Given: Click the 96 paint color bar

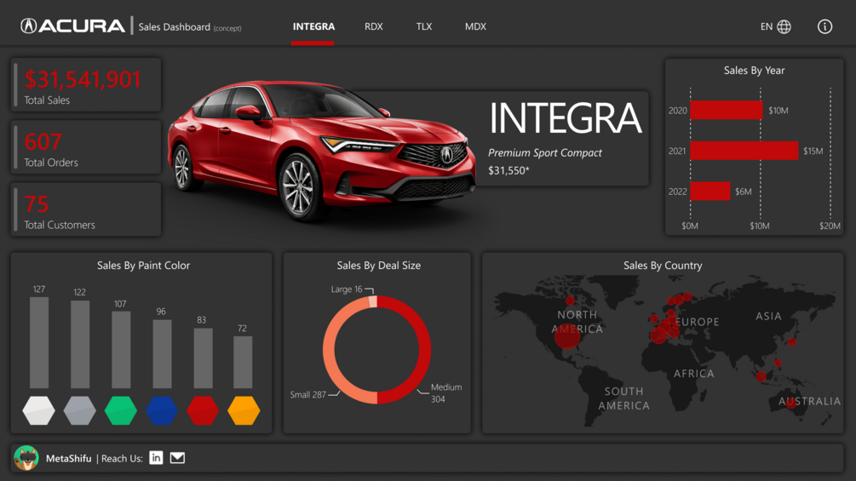Looking at the screenshot, I should tap(162, 353).
